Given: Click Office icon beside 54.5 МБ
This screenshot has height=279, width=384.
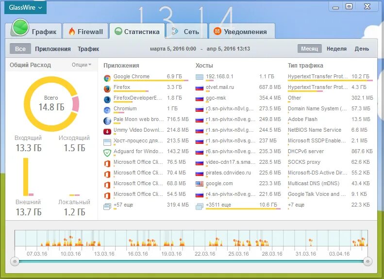Looking at the screenshot, I should click(x=107, y=196).
